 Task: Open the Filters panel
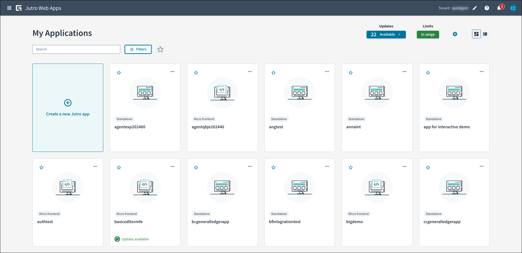click(138, 49)
